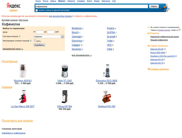Open the Карты service link
Viewport: 182px width, 138px height.
click(x=53, y=1)
